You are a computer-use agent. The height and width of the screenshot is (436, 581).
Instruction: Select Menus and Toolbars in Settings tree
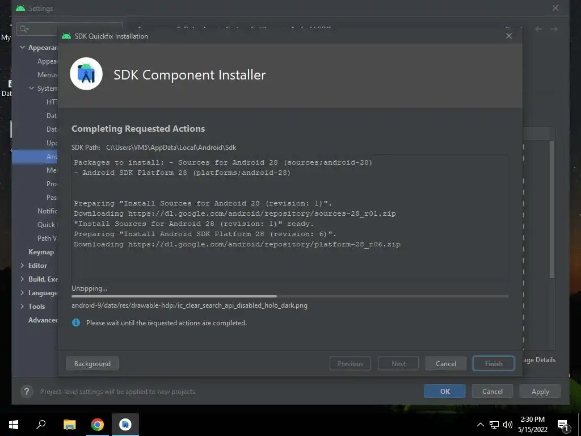(48, 74)
